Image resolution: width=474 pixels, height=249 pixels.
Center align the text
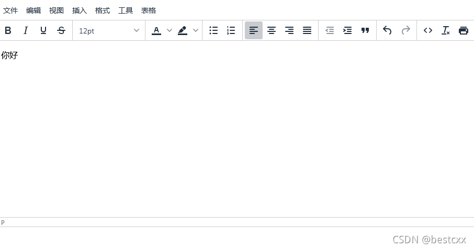272,30
